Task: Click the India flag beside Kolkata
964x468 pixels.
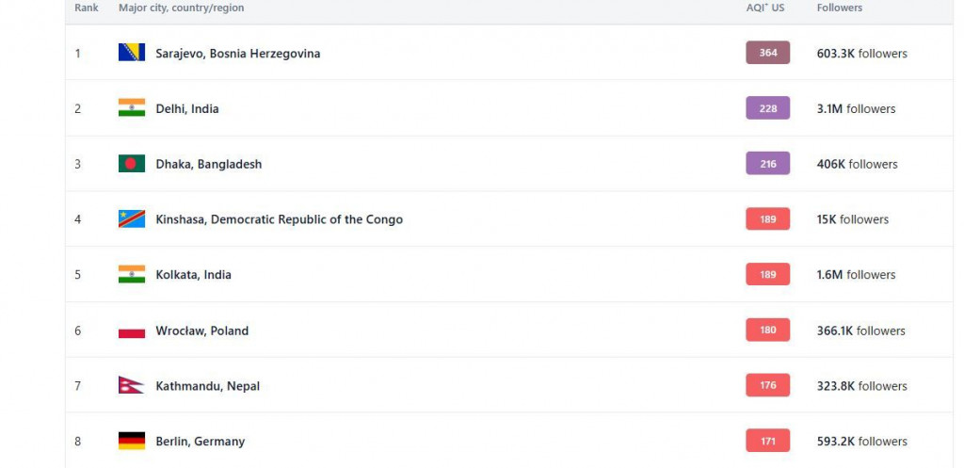Action: tap(131, 275)
